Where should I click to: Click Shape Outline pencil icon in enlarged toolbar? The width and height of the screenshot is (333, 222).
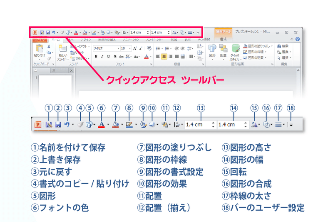point(129,125)
